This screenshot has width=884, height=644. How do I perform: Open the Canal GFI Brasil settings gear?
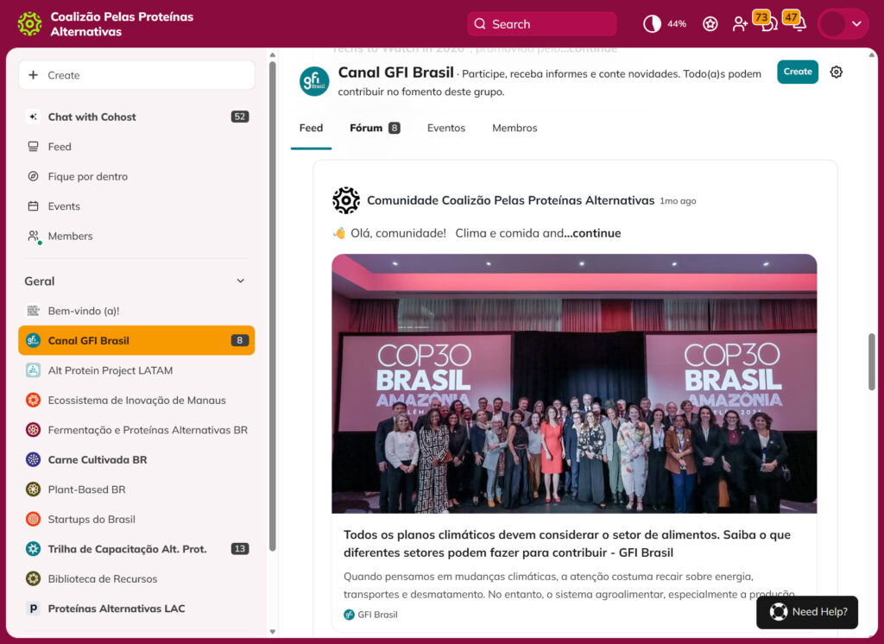(x=836, y=73)
